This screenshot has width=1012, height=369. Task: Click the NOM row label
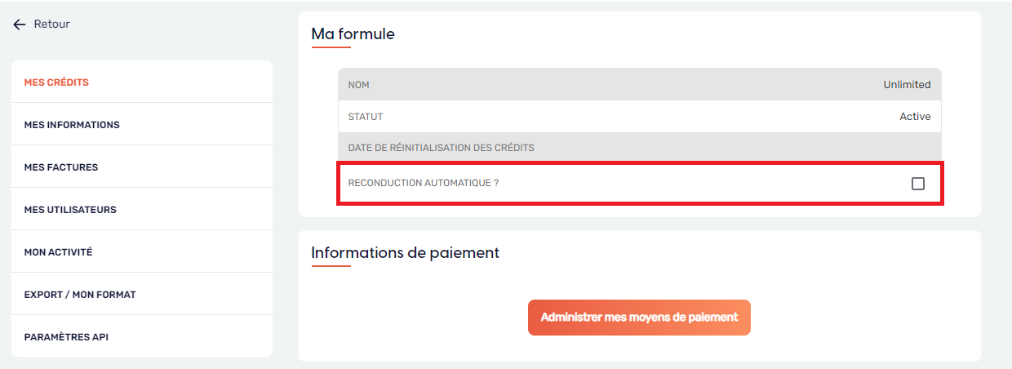(x=359, y=85)
